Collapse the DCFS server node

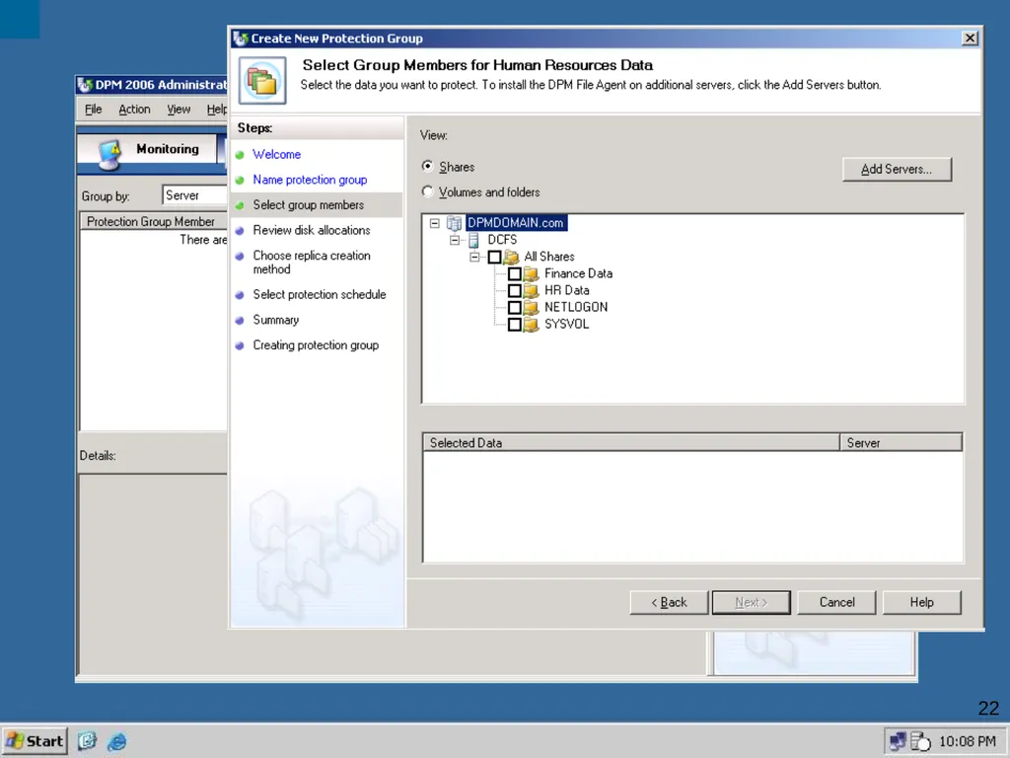(455, 240)
